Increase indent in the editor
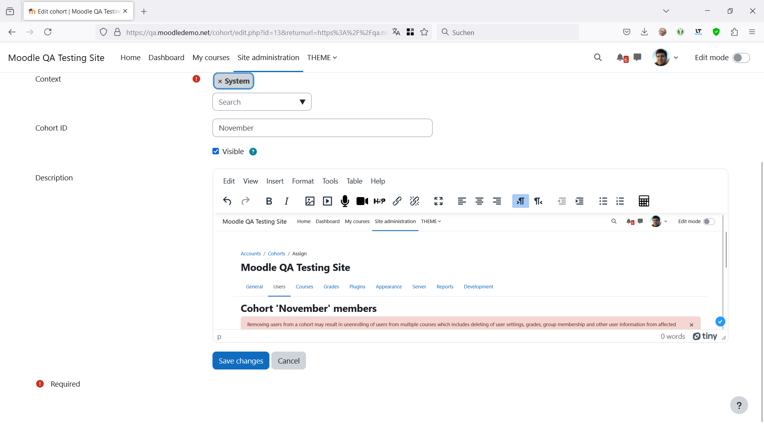The width and height of the screenshot is (764, 430). point(579,201)
